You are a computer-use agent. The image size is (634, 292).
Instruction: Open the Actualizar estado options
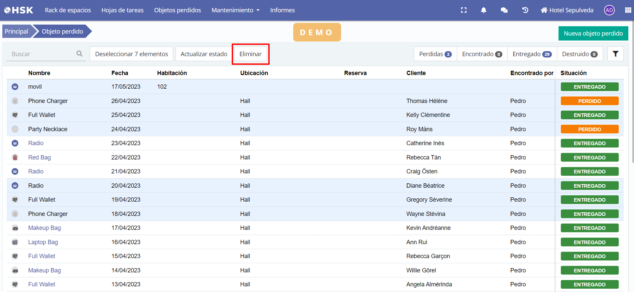pos(204,54)
